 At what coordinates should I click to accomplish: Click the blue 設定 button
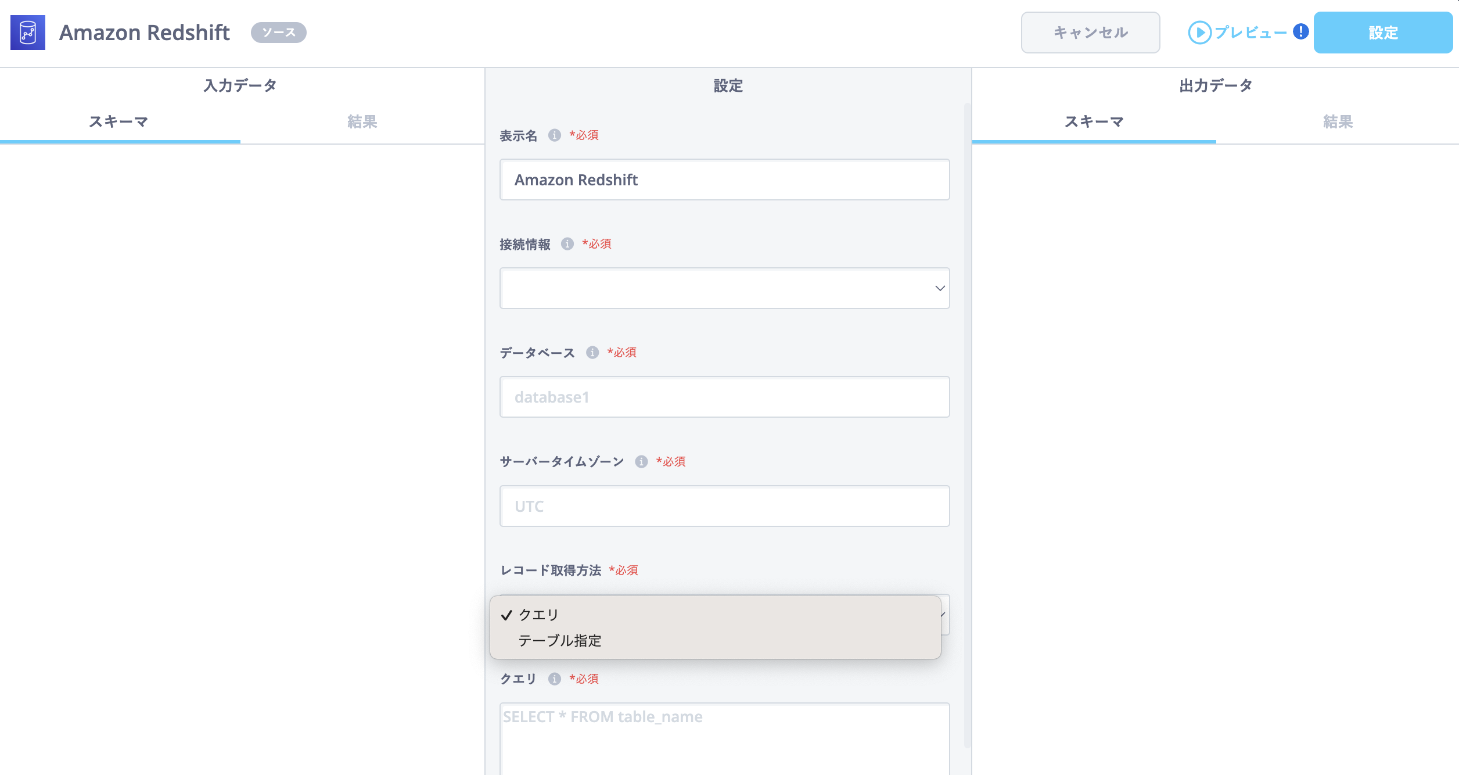tap(1383, 33)
